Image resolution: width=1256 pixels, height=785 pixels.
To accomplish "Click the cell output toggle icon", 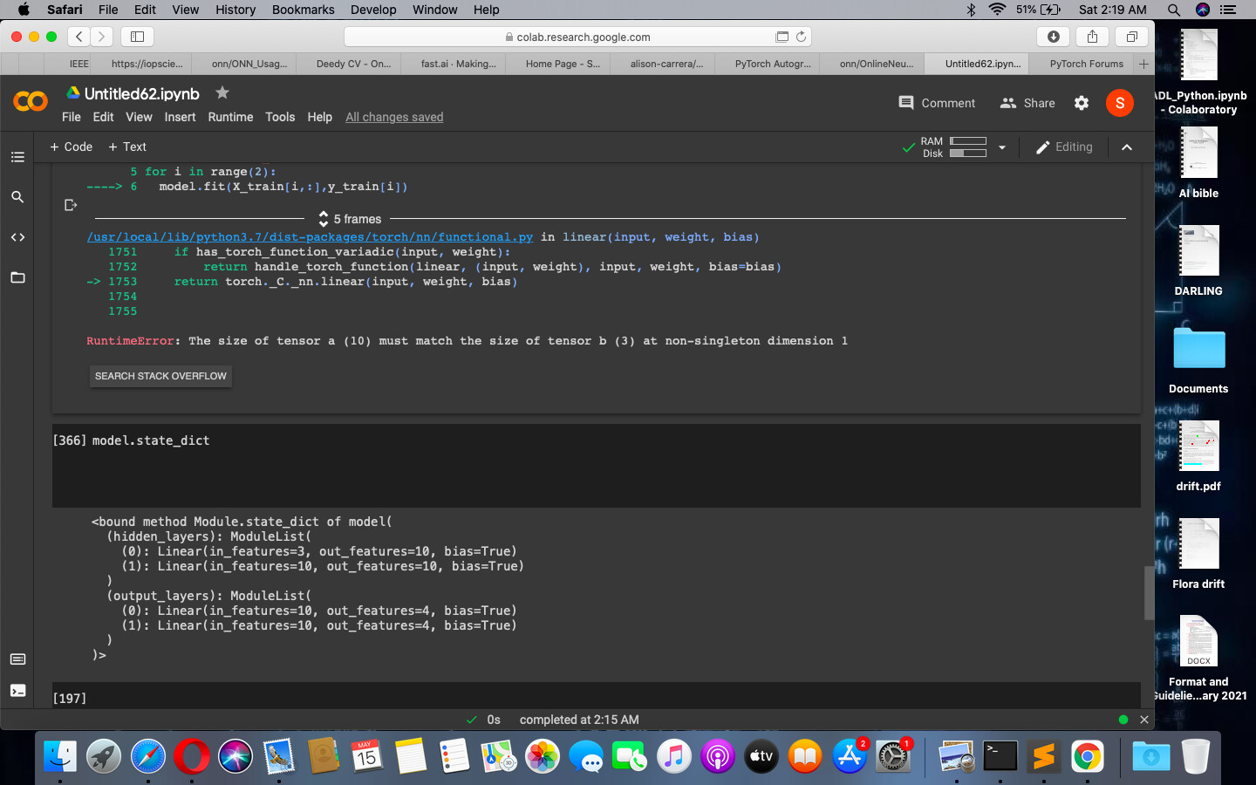I will click(x=71, y=205).
